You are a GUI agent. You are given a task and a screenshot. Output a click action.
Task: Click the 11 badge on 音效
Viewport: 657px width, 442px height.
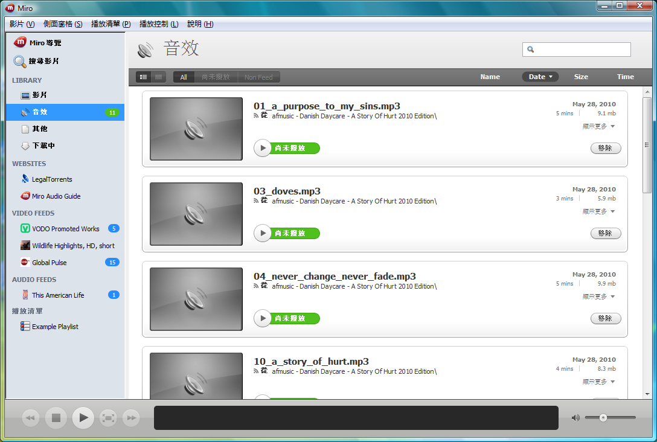coord(112,112)
